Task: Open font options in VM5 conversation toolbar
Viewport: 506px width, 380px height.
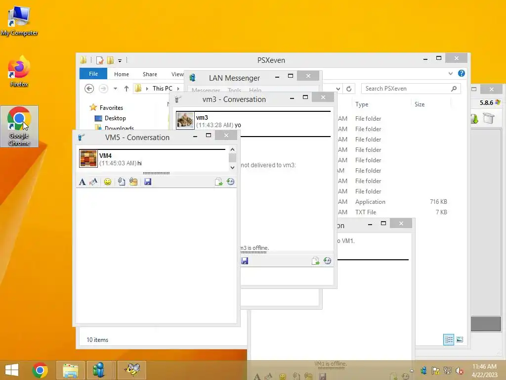Action: tap(83, 182)
